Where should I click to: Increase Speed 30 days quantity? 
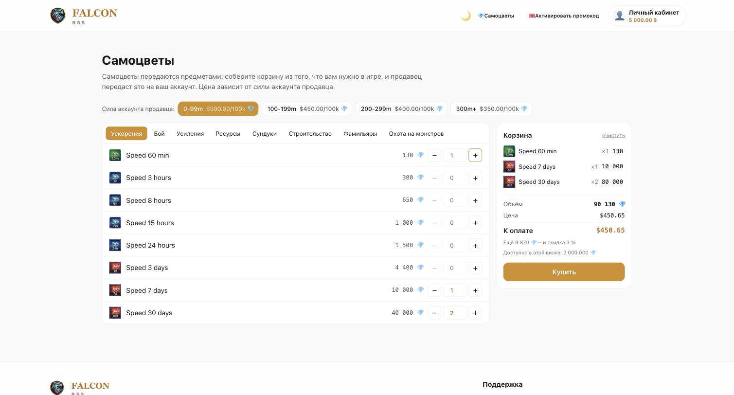(475, 313)
